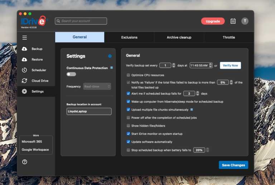275x185 pixels.
Task: Click the Settings gear icon in sidebar
Action: [24, 92]
